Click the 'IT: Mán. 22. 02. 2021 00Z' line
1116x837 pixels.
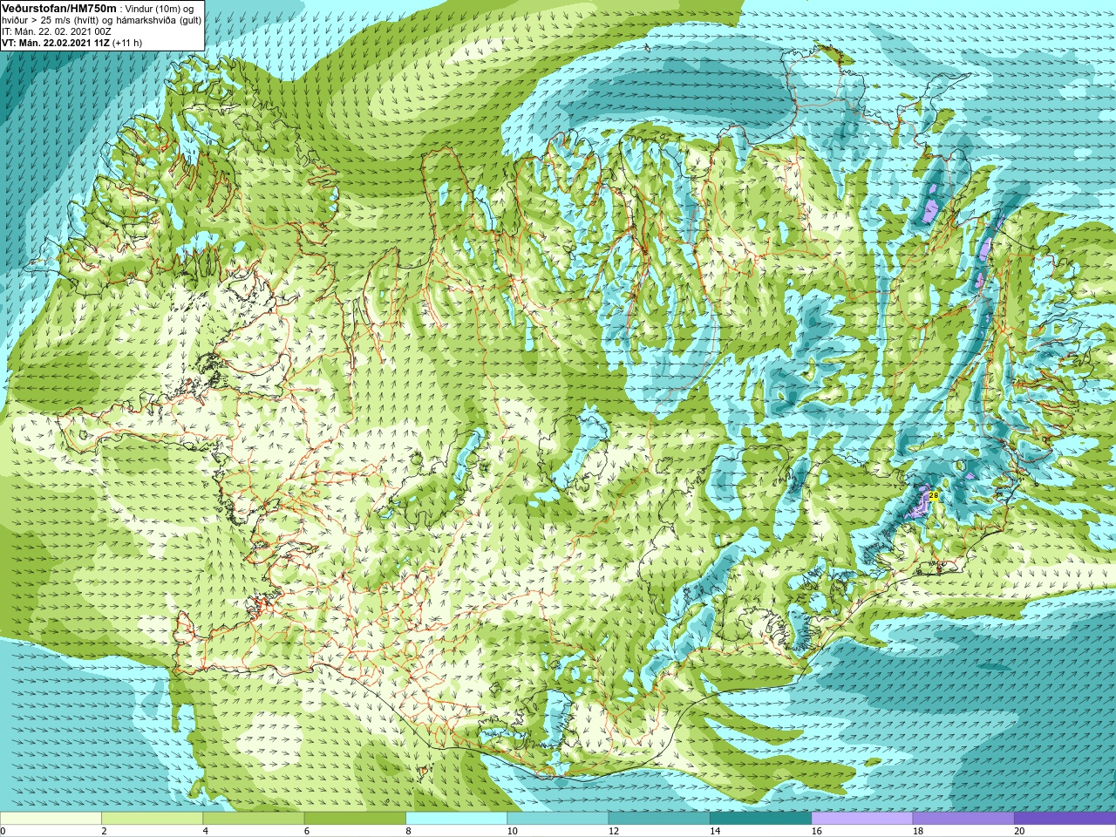coord(57,31)
